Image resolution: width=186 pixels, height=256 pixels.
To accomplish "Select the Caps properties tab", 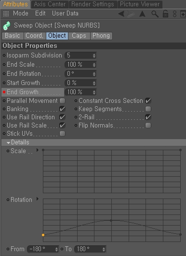I will pos(79,36).
